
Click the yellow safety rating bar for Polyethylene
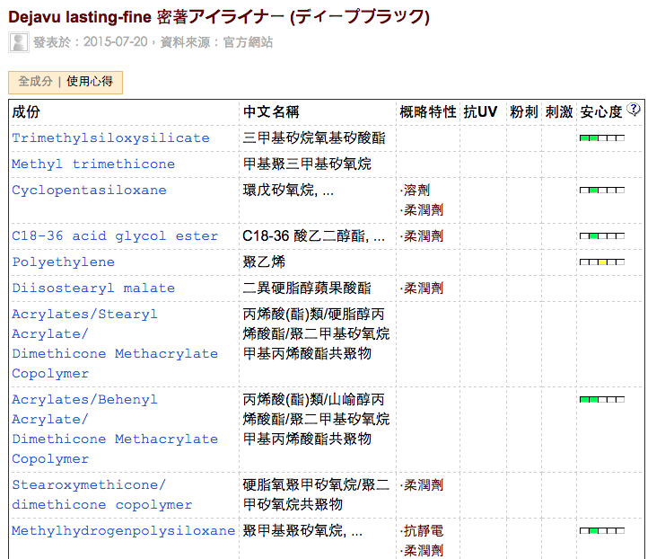click(601, 262)
